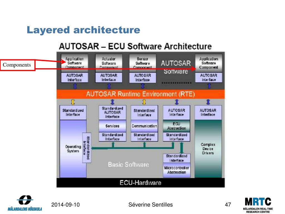Click the Complex Device Drivers block

[x=208, y=149]
